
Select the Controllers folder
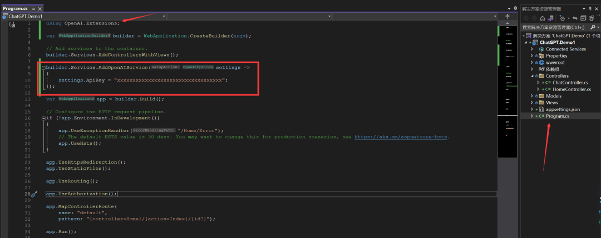click(x=557, y=76)
